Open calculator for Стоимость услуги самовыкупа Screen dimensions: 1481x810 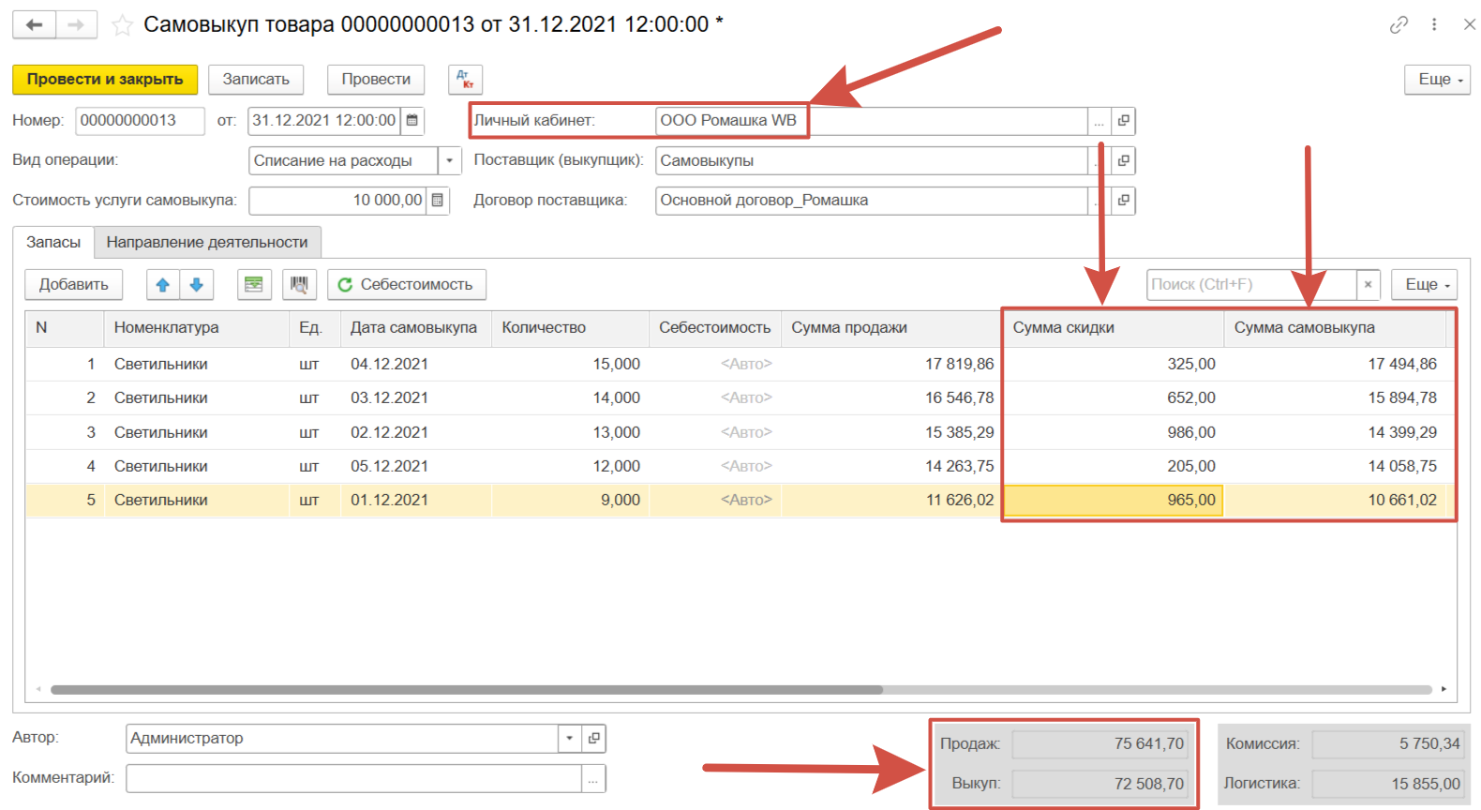tap(438, 201)
